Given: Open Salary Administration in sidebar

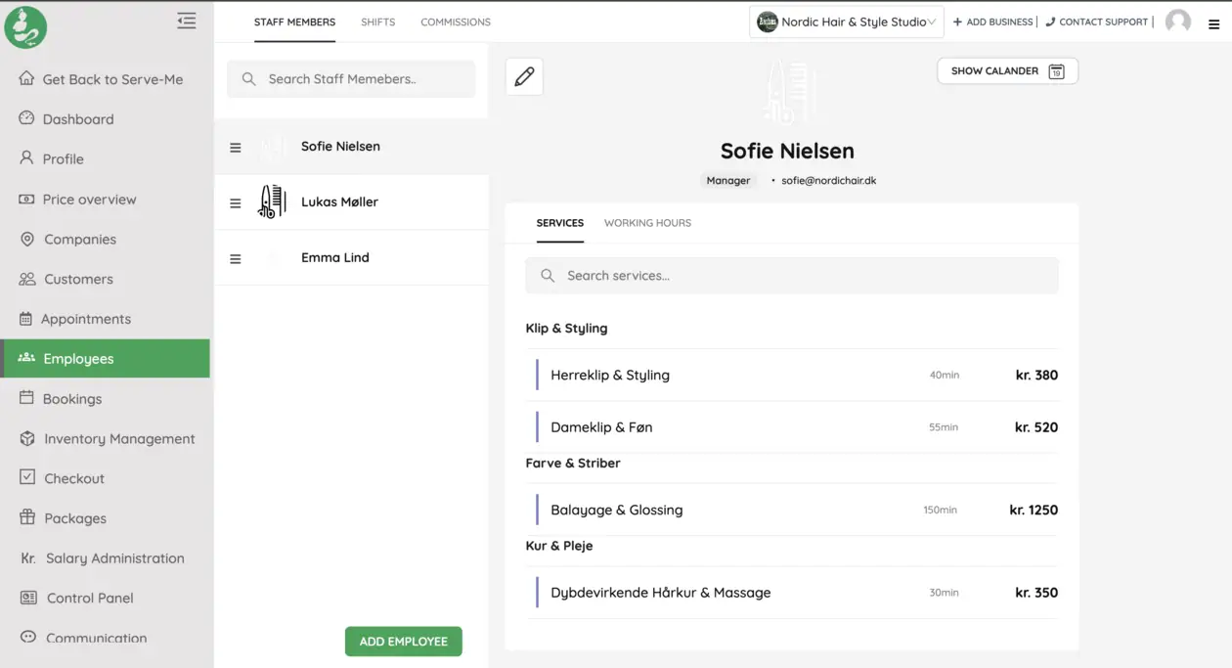Looking at the screenshot, I should click(105, 557).
